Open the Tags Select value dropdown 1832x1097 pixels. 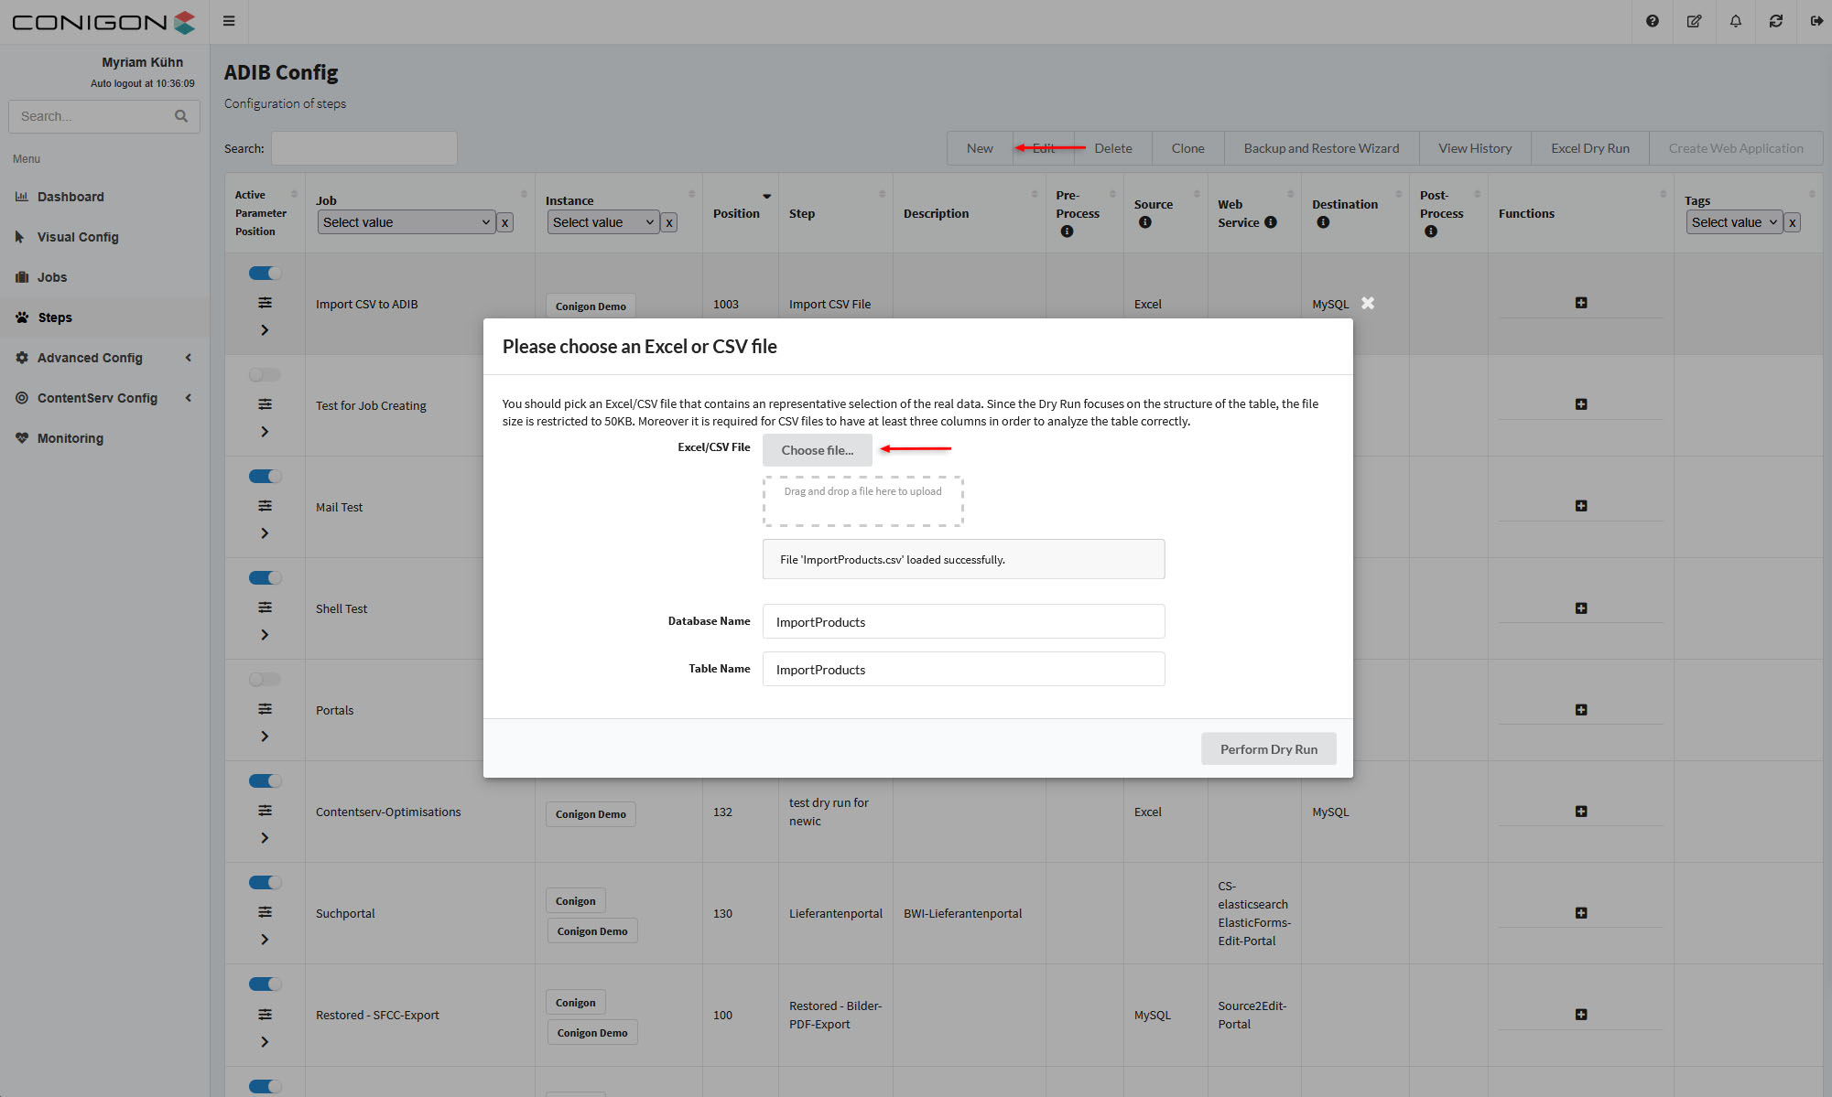tap(1733, 222)
